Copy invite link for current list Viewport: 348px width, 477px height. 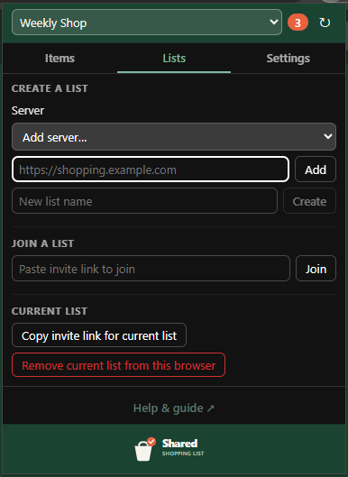[x=99, y=335]
